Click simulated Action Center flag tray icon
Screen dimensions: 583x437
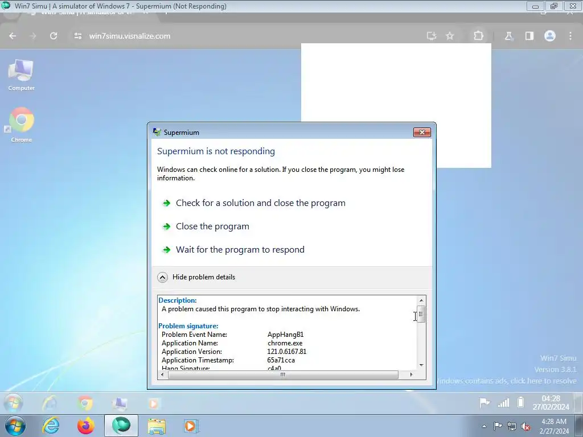tap(485, 402)
